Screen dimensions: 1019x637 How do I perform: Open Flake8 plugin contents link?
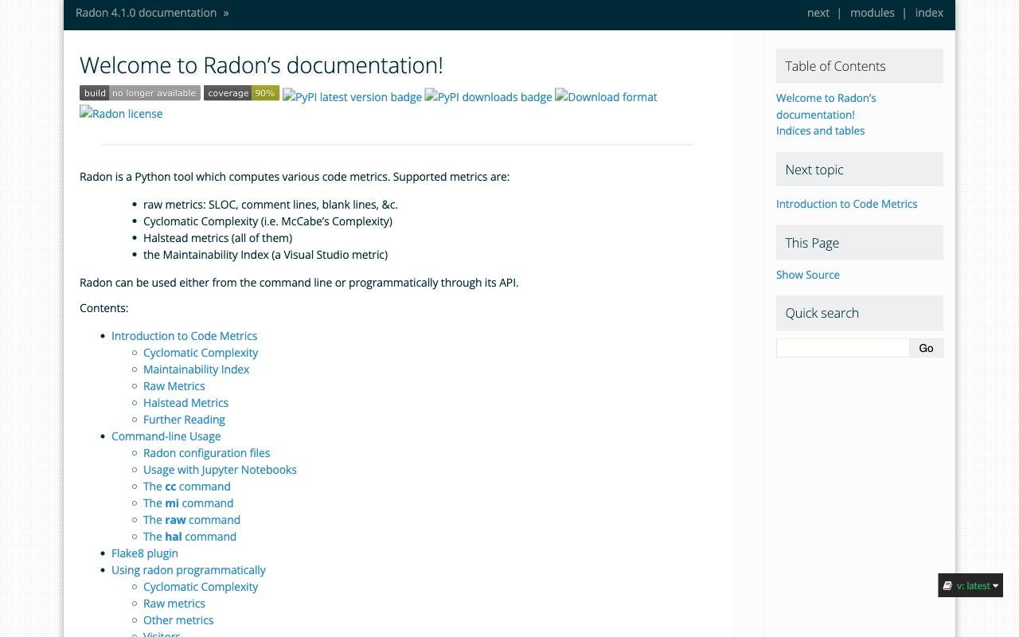coord(144,553)
